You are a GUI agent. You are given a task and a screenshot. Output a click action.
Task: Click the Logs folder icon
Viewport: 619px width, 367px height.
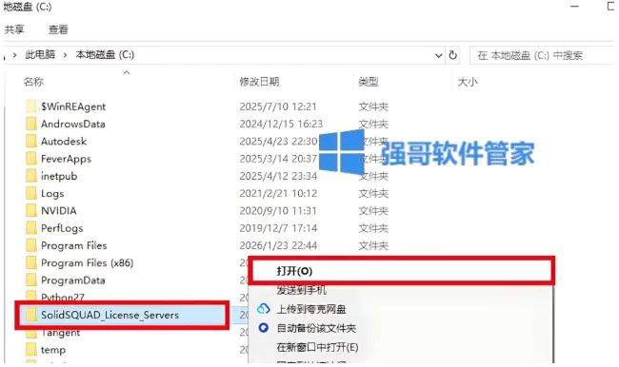pyautogui.click(x=31, y=193)
